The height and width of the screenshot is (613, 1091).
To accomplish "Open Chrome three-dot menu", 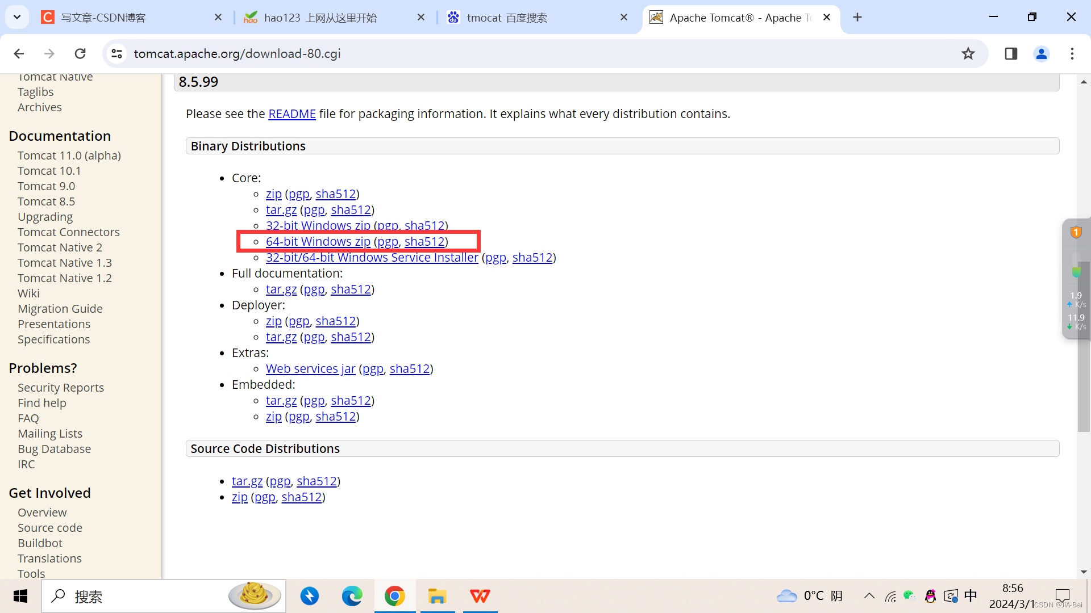I will 1072,53.
